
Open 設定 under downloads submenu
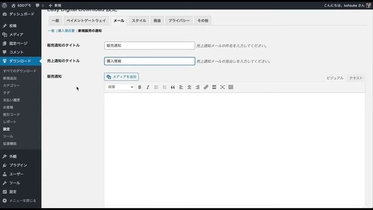point(6,129)
